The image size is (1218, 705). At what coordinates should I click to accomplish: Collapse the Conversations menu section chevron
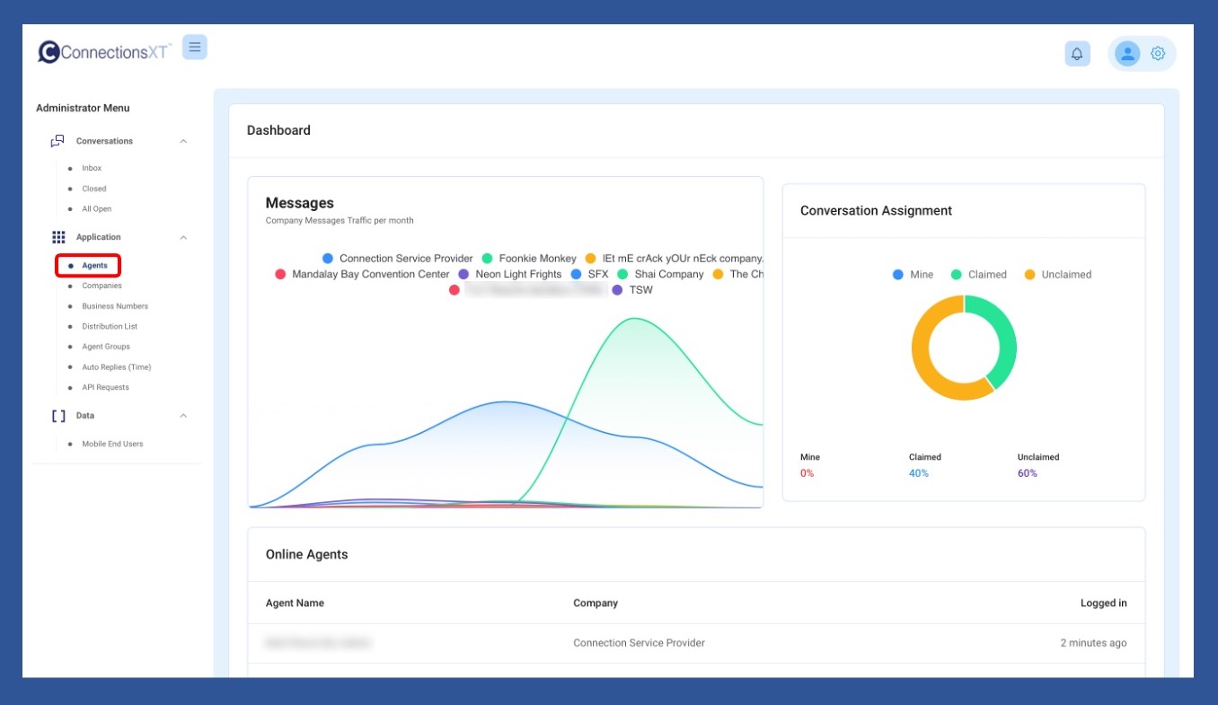coord(183,141)
